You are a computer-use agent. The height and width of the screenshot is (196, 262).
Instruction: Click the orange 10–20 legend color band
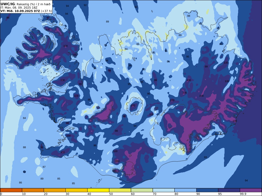click(33, 190)
